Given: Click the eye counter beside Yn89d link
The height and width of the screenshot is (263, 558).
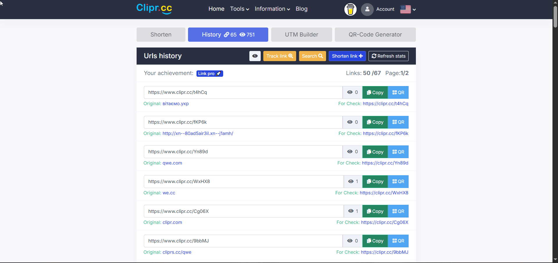Looking at the screenshot, I should pos(352,151).
